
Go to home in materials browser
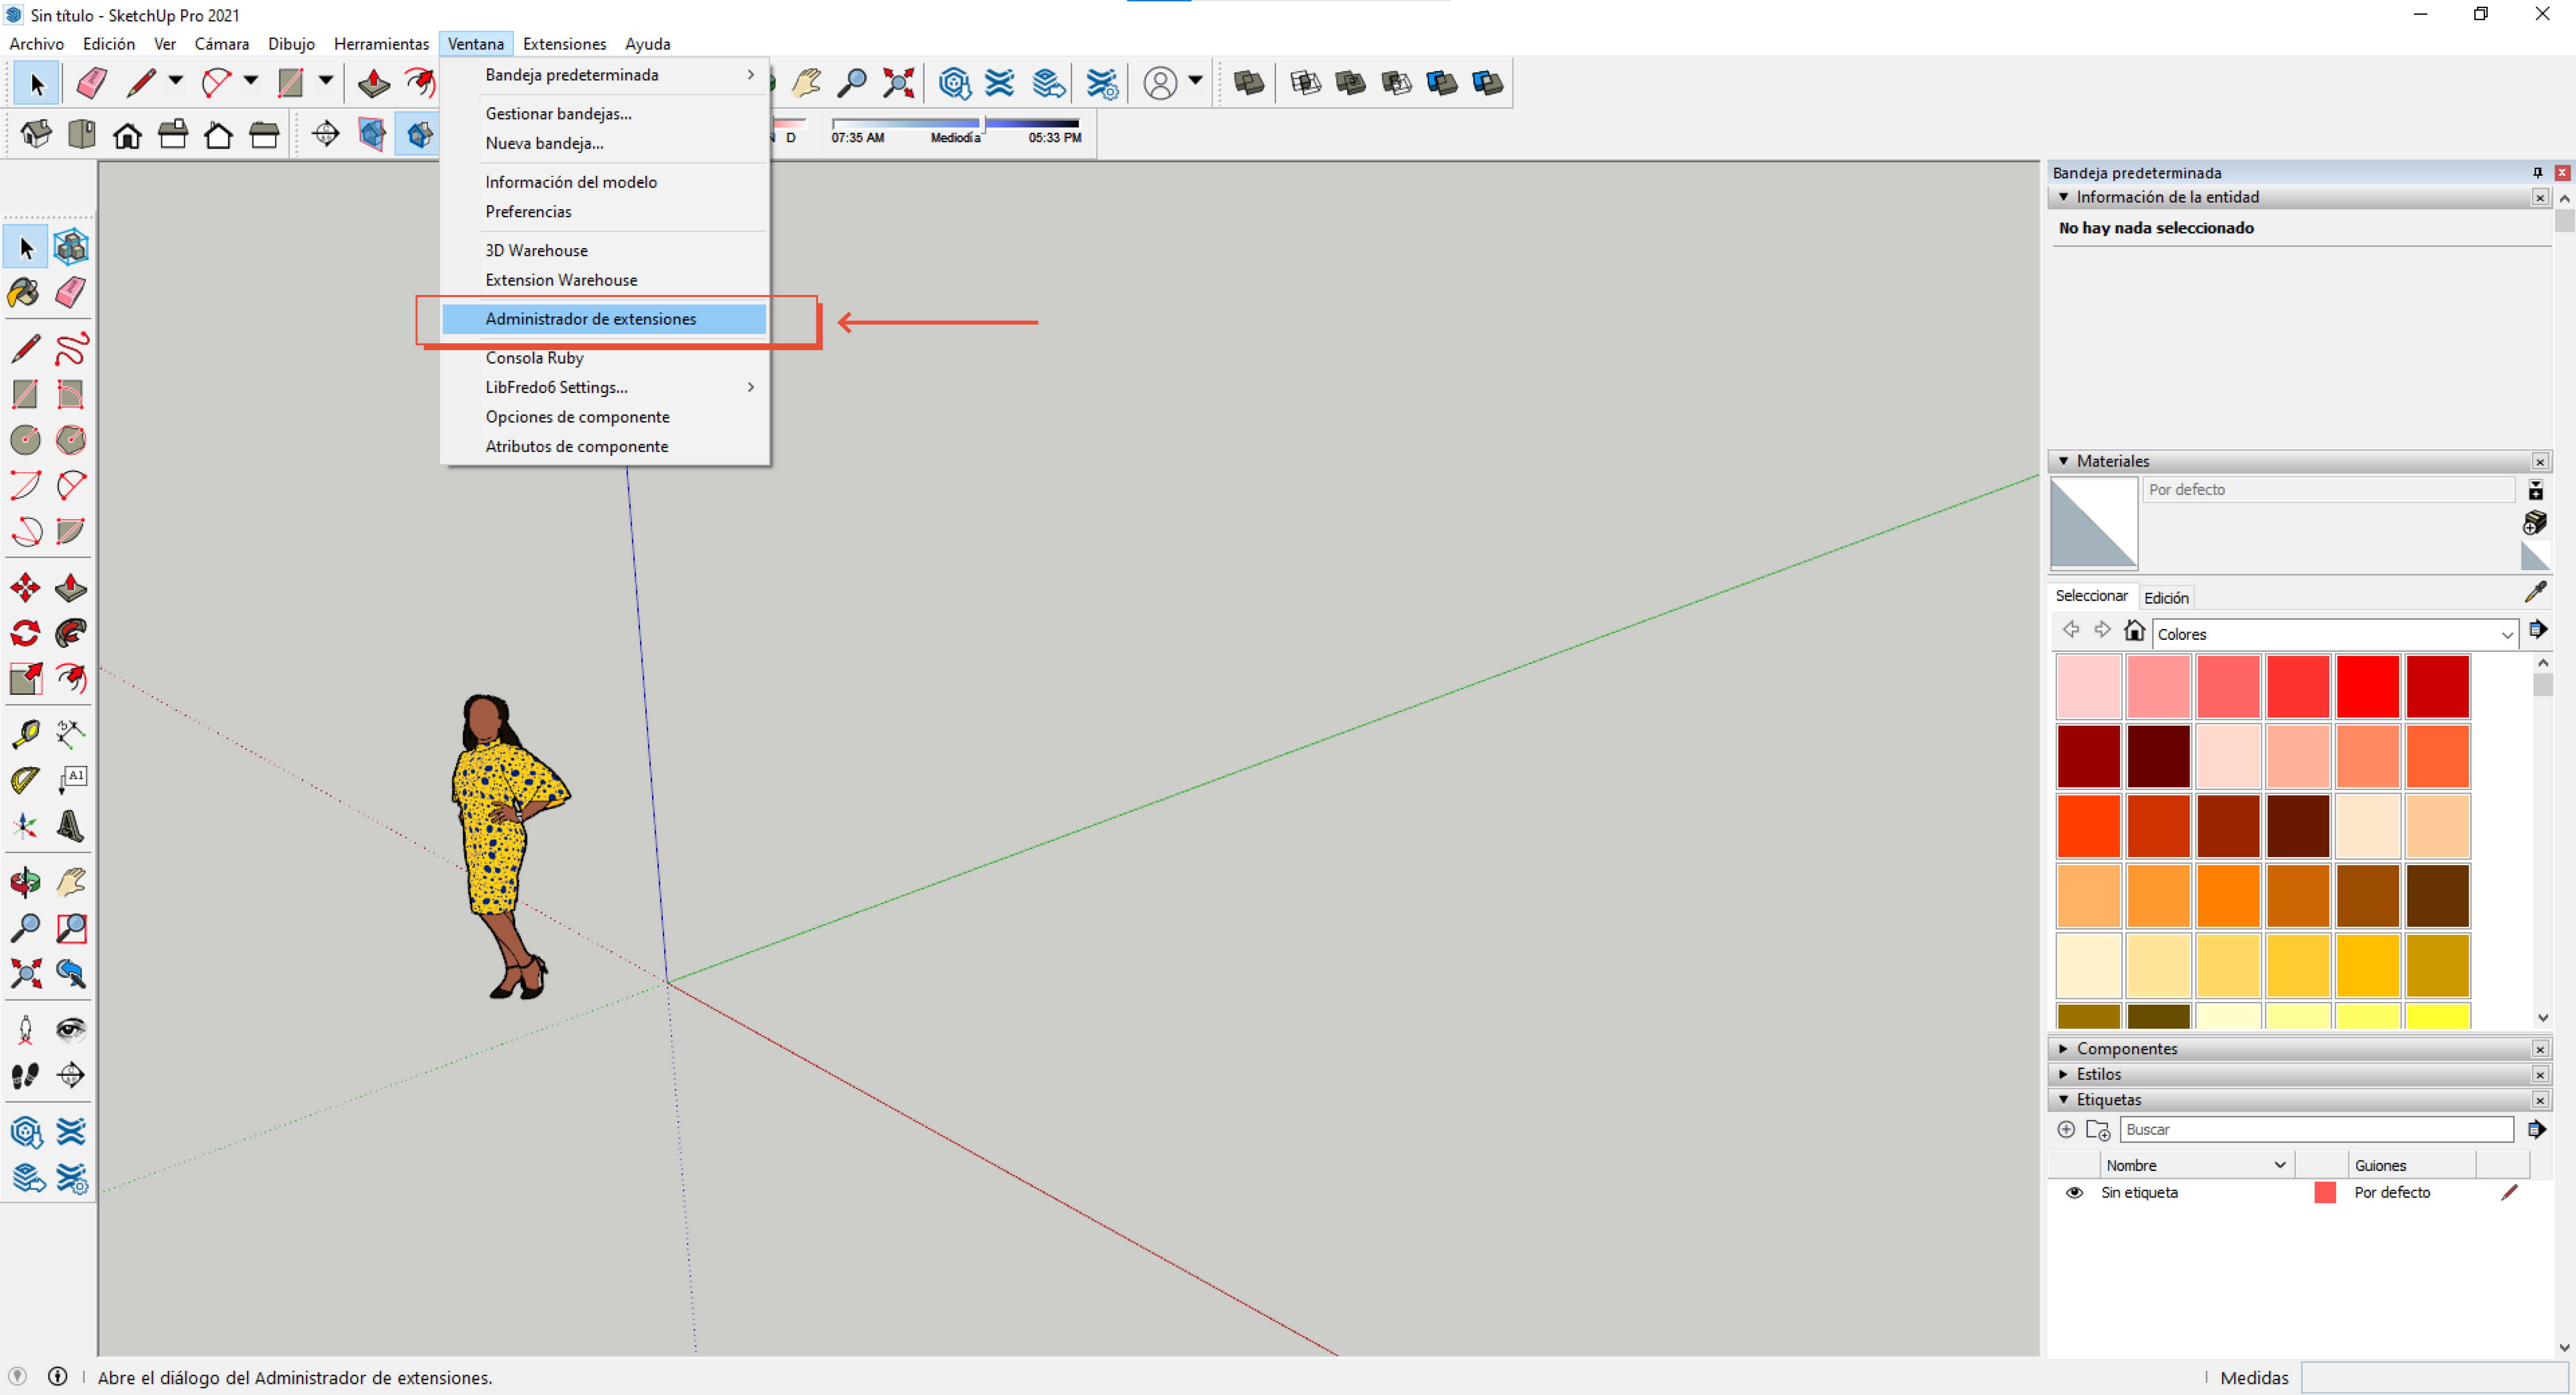click(x=2134, y=630)
